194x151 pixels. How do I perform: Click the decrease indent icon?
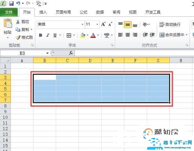(145, 35)
